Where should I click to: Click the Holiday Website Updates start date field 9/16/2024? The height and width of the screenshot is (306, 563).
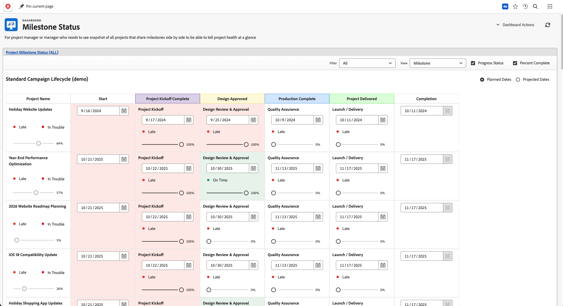98,111
